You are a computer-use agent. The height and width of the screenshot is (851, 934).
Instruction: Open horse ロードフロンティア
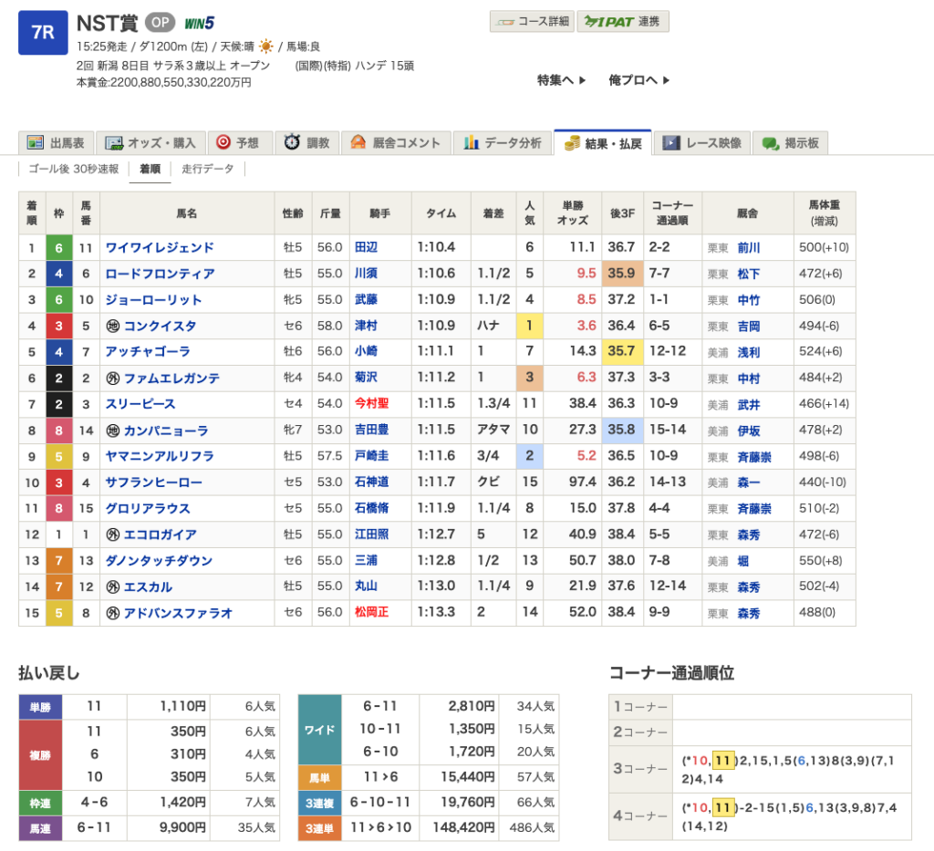click(161, 274)
